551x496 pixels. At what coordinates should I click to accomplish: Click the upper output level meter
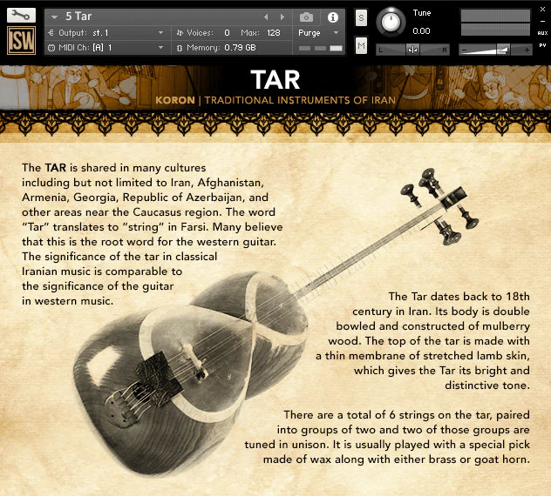click(495, 16)
